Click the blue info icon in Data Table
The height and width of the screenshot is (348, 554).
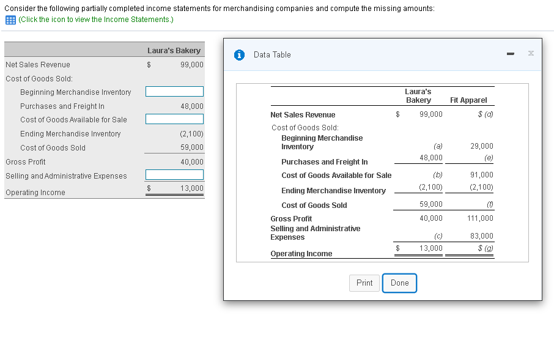coord(239,55)
